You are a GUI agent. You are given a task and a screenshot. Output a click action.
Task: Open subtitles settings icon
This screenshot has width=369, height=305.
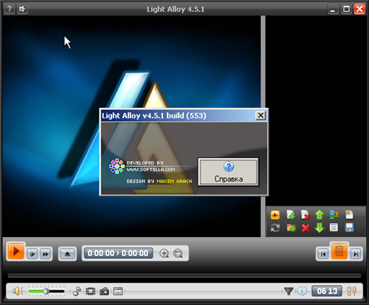[118, 292]
